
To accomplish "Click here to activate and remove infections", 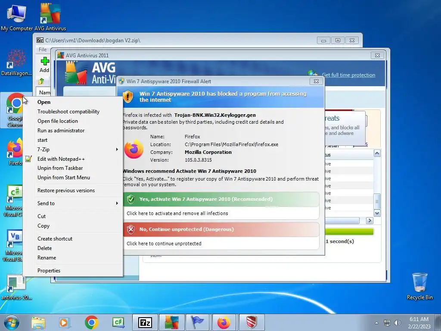I will pyautogui.click(x=177, y=213).
